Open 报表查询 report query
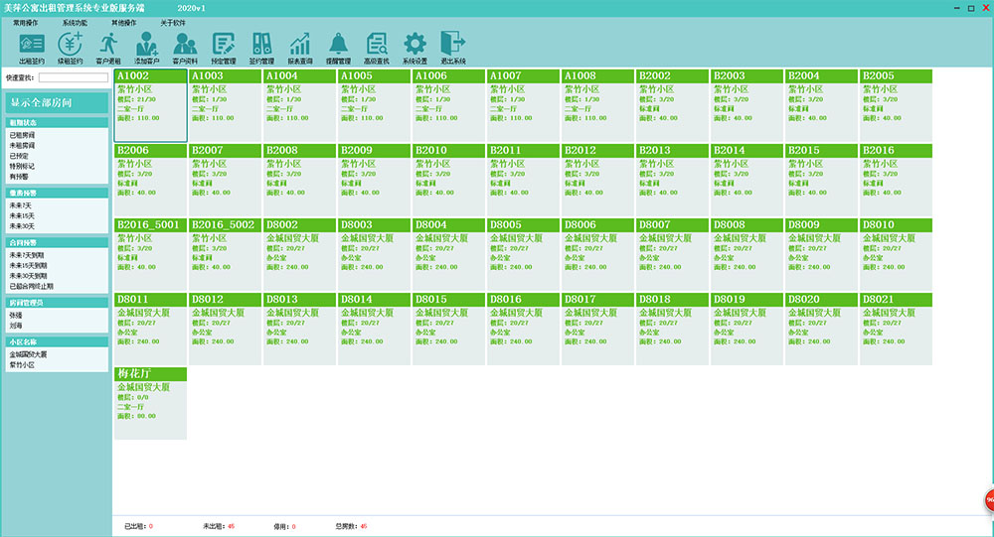The height and width of the screenshot is (537, 994). [299, 47]
